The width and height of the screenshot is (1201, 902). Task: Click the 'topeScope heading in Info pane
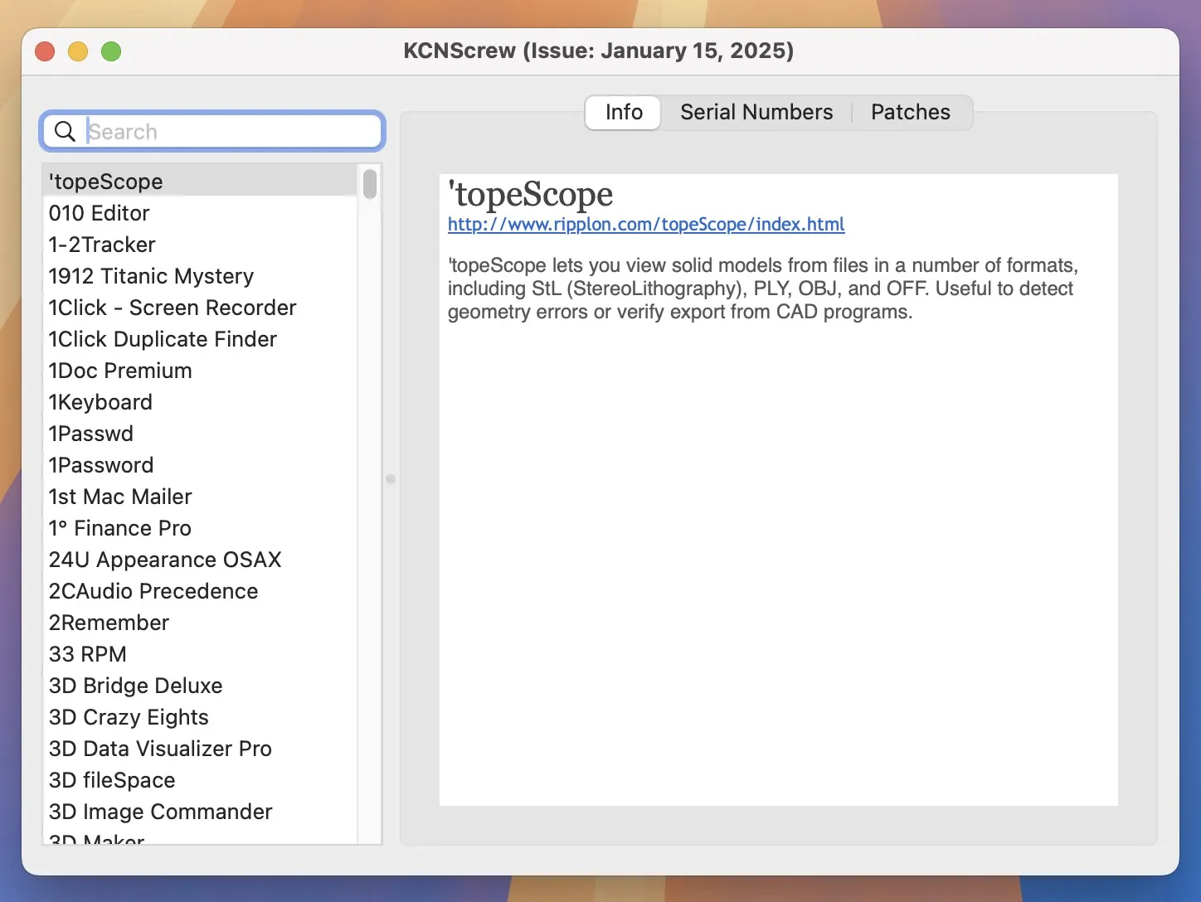point(531,194)
